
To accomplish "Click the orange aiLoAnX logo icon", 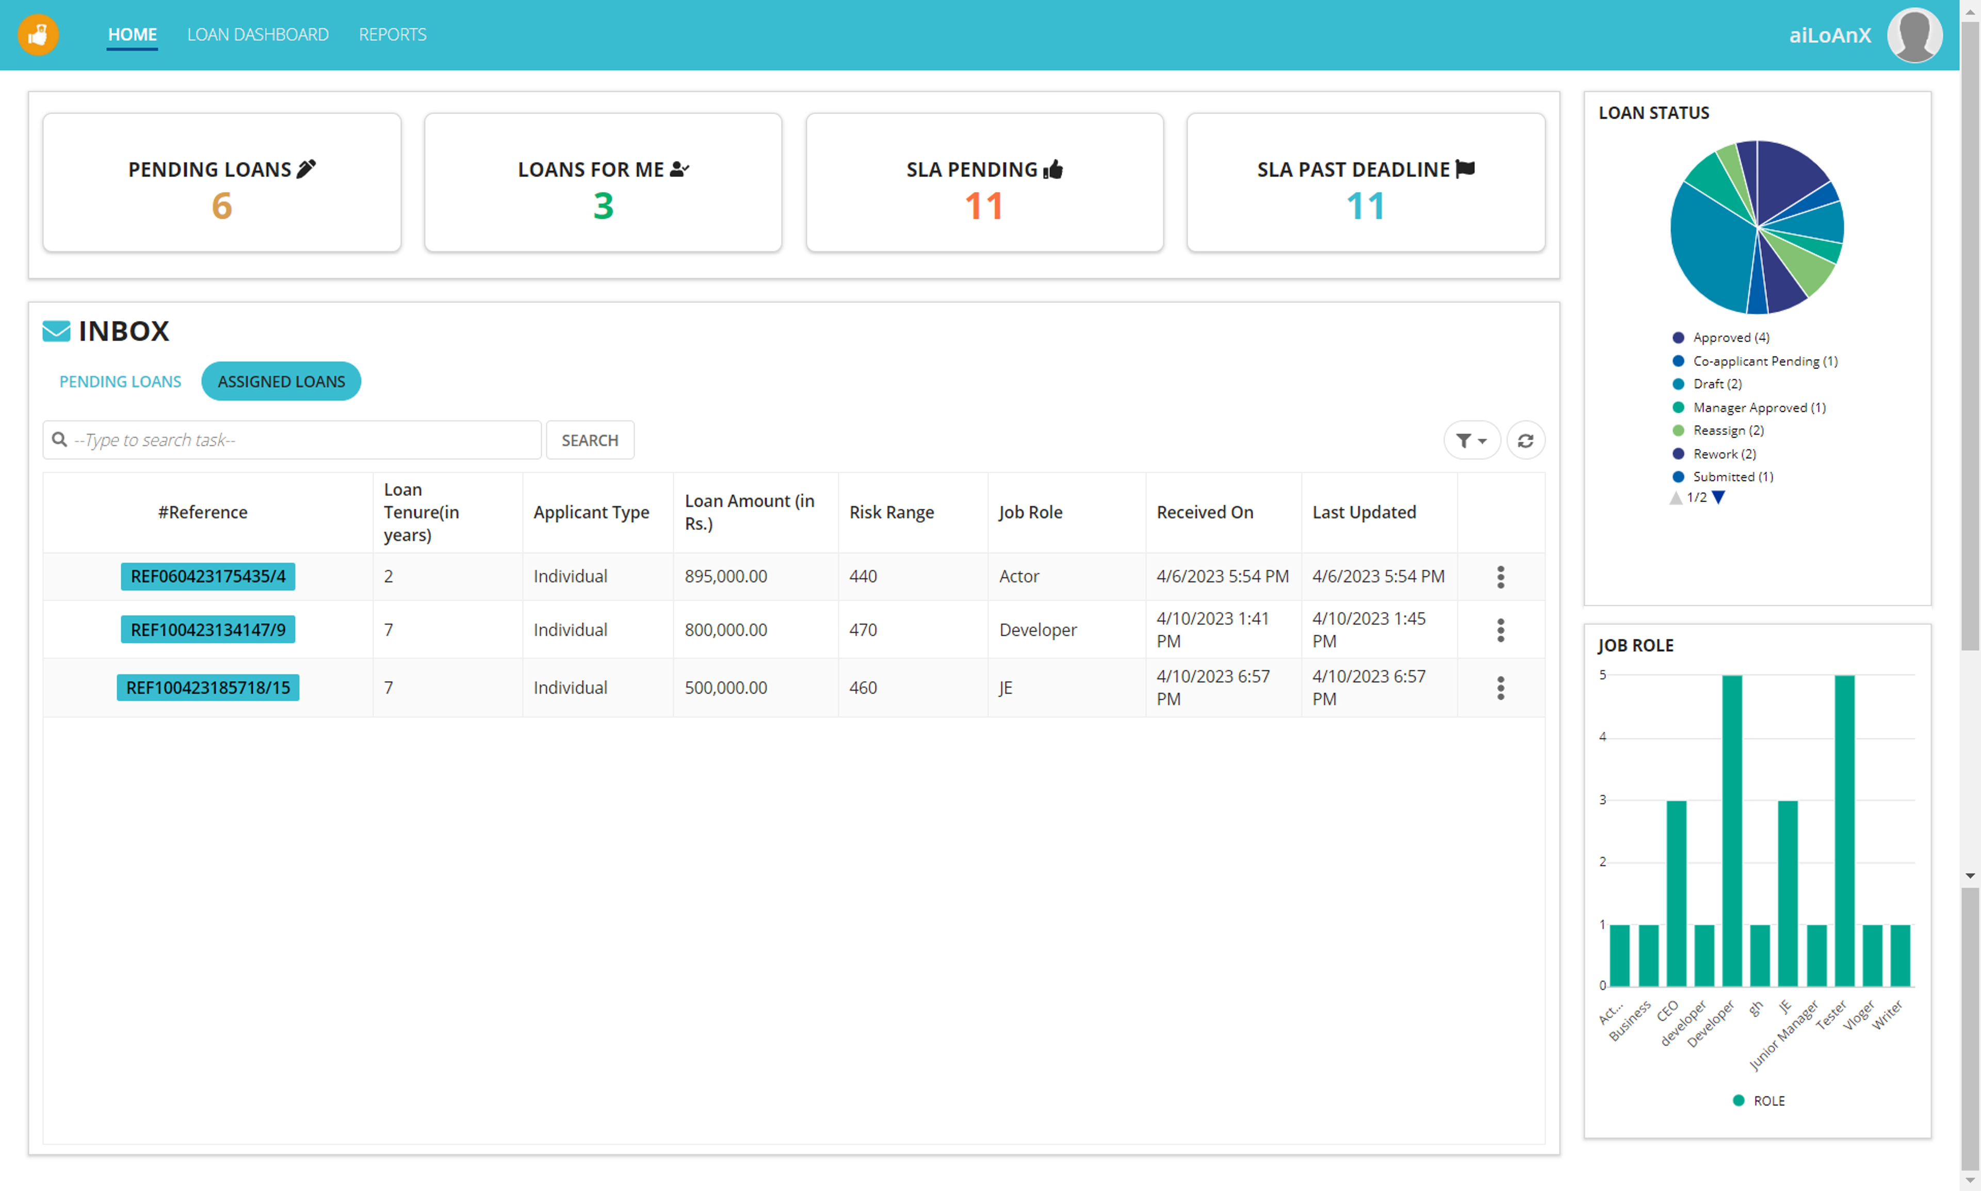I will pyautogui.click(x=38, y=35).
